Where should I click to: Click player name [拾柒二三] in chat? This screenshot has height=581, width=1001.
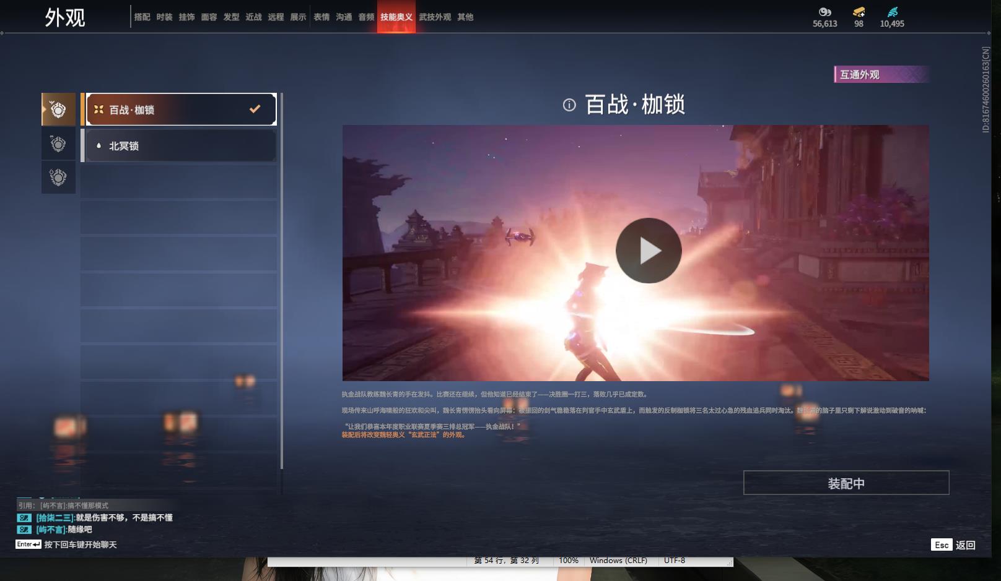click(56, 517)
